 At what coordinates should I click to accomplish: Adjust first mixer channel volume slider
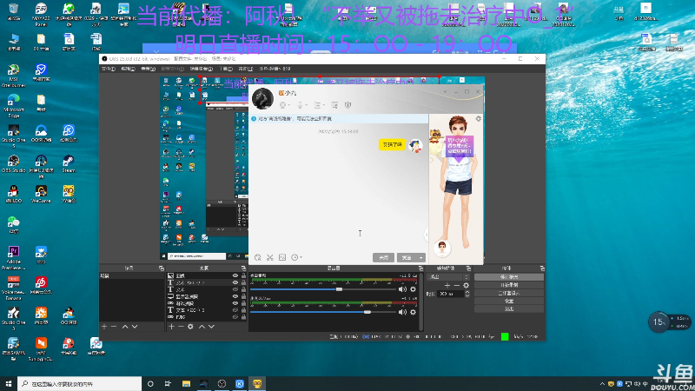[x=322, y=289]
